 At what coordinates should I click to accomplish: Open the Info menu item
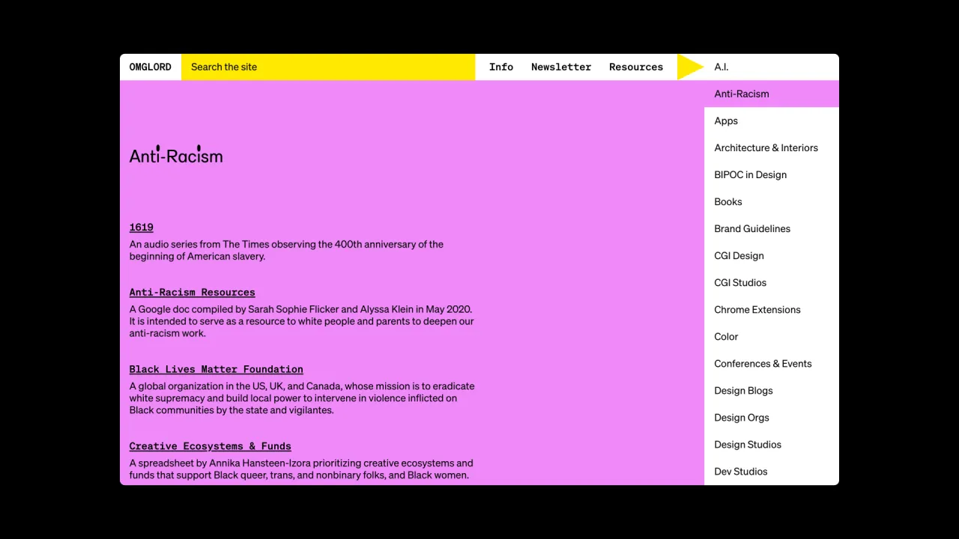[501, 67]
